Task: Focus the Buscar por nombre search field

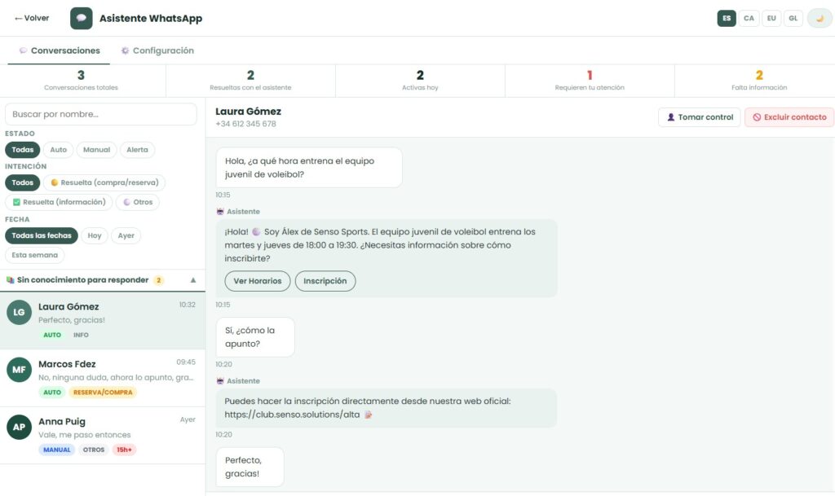Action: (101, 114)
